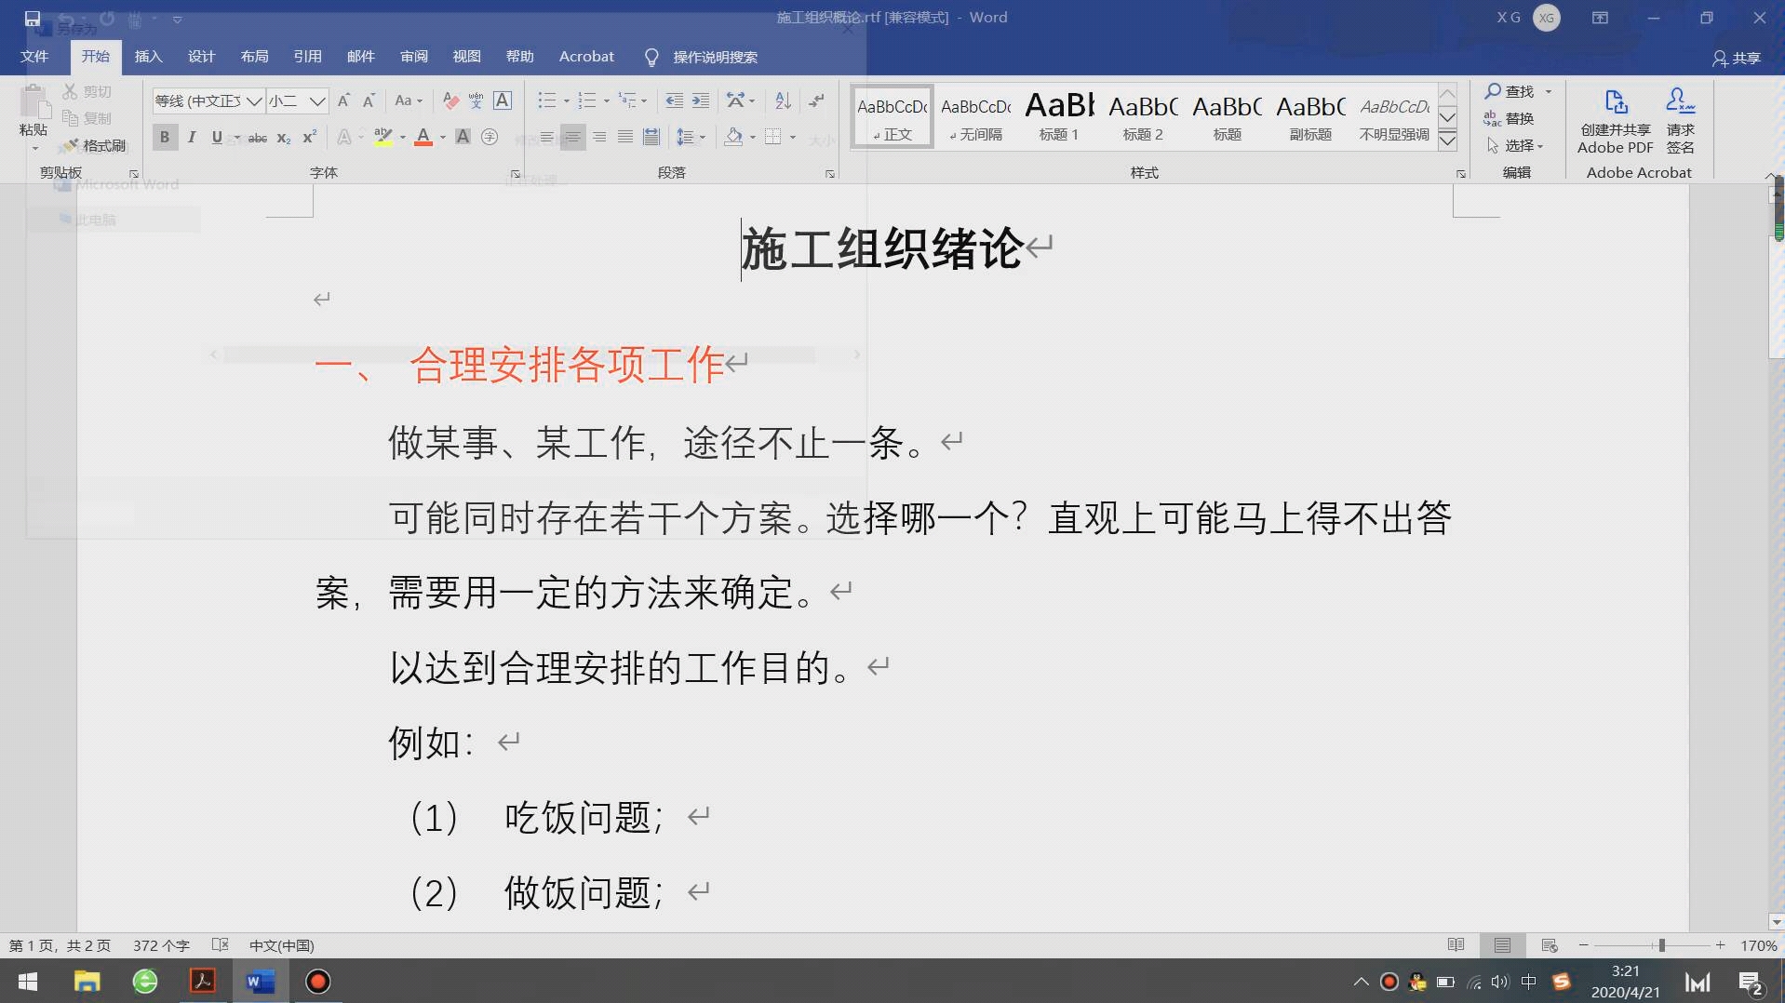
Task: Click the Windows Start button
Action: 28,982
